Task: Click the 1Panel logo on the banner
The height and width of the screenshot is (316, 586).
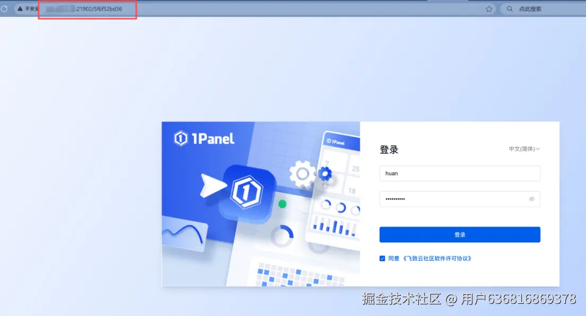Action: coord(204,138)
